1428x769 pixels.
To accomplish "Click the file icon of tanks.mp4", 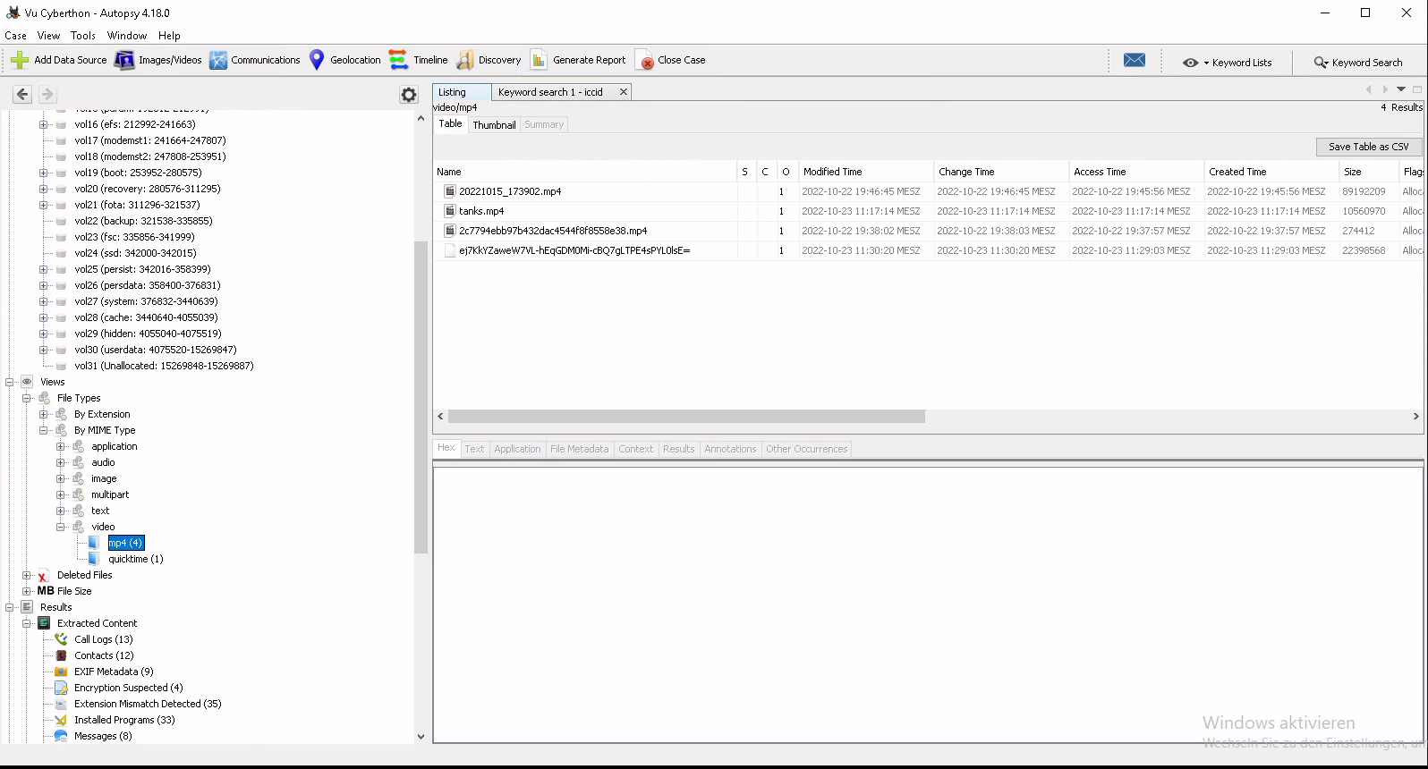I will click(450, 211).
